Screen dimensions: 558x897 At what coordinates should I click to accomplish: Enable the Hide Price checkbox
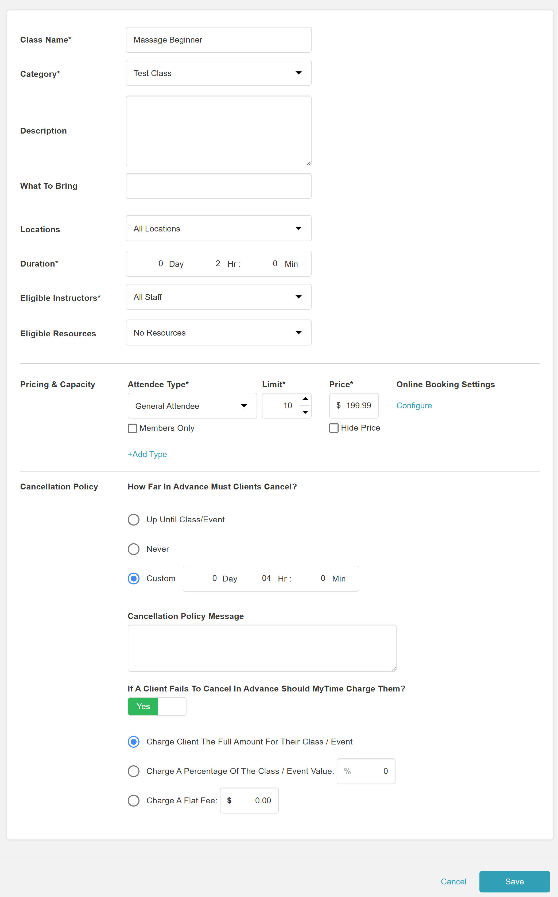tap(334, 428)
